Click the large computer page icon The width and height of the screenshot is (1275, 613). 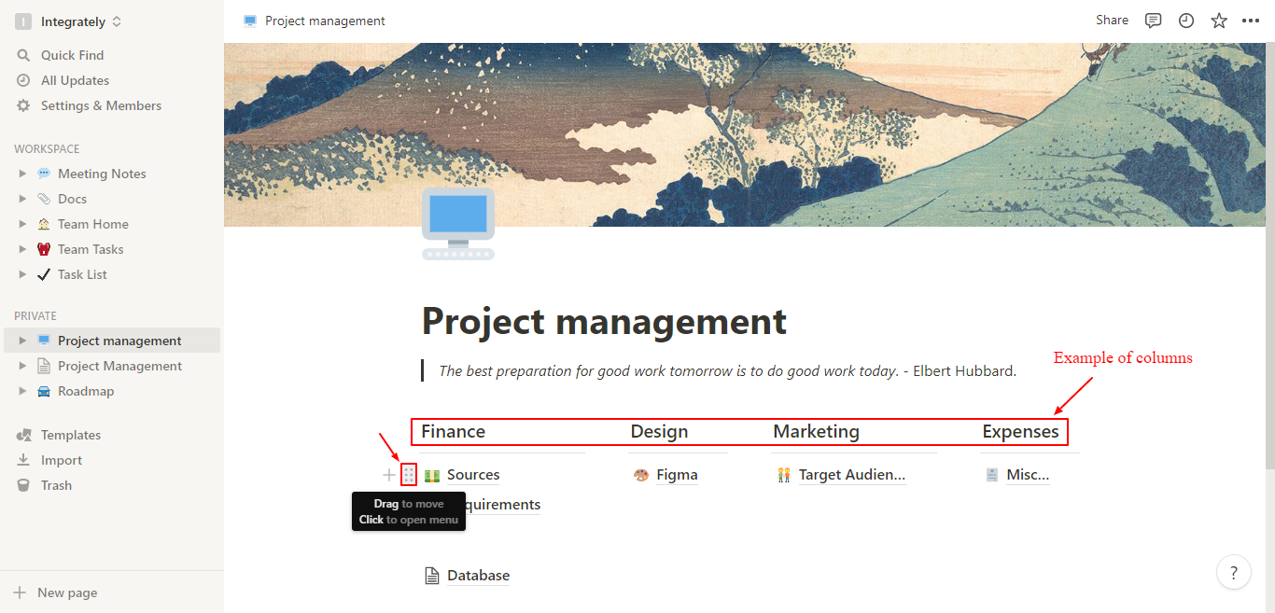point(458,224)
